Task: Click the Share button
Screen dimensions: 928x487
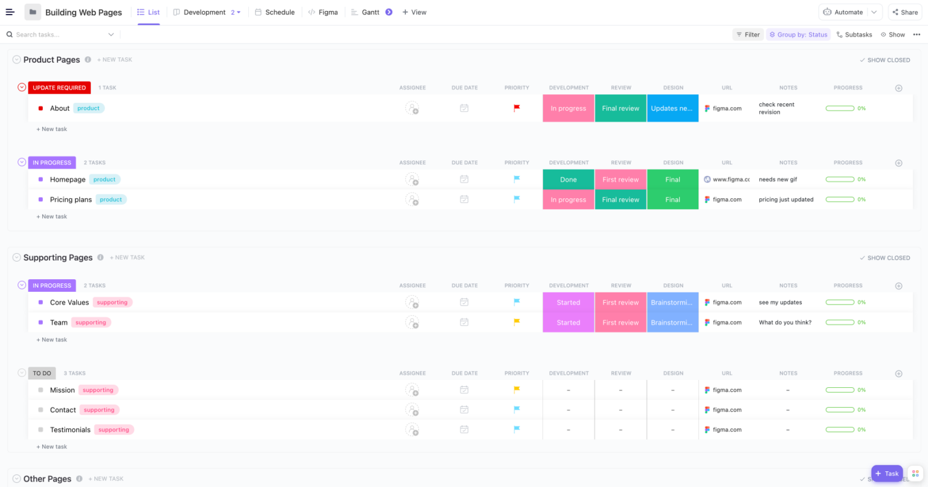Action: (904, 11)
